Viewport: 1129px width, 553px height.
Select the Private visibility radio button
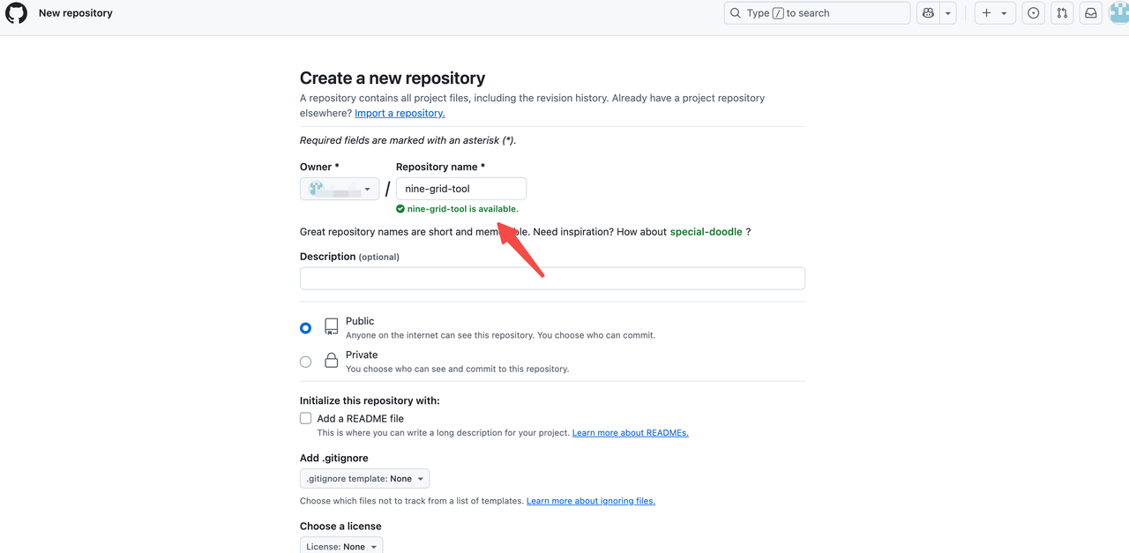point(305,362)
